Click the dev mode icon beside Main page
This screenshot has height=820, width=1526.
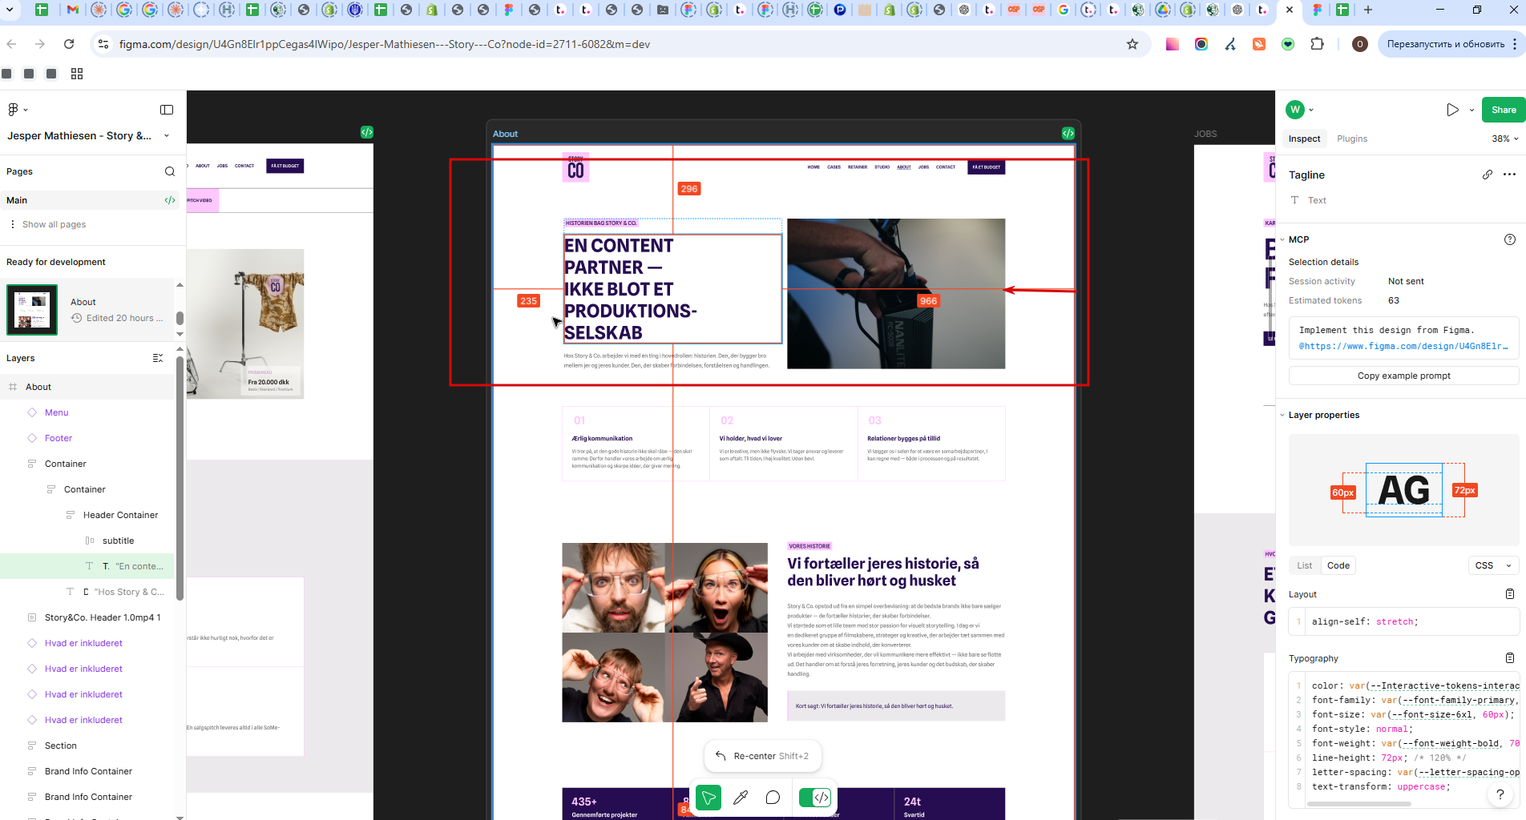(170, 200)
